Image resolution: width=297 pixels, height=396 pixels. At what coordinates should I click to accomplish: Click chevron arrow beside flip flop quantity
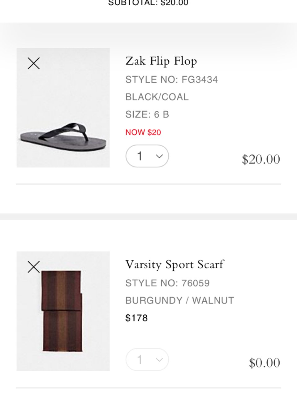[159, 156]
